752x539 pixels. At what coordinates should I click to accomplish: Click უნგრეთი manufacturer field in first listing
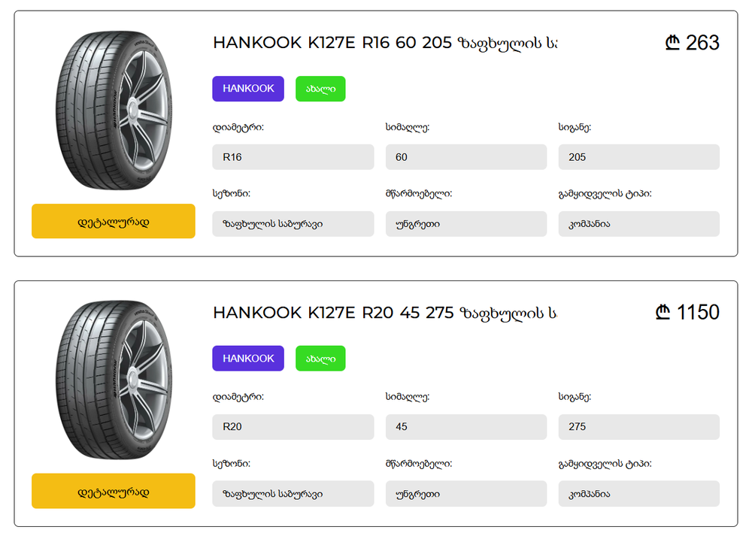coord(466,224)
